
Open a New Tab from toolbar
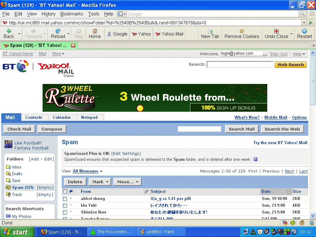(210, 31)
